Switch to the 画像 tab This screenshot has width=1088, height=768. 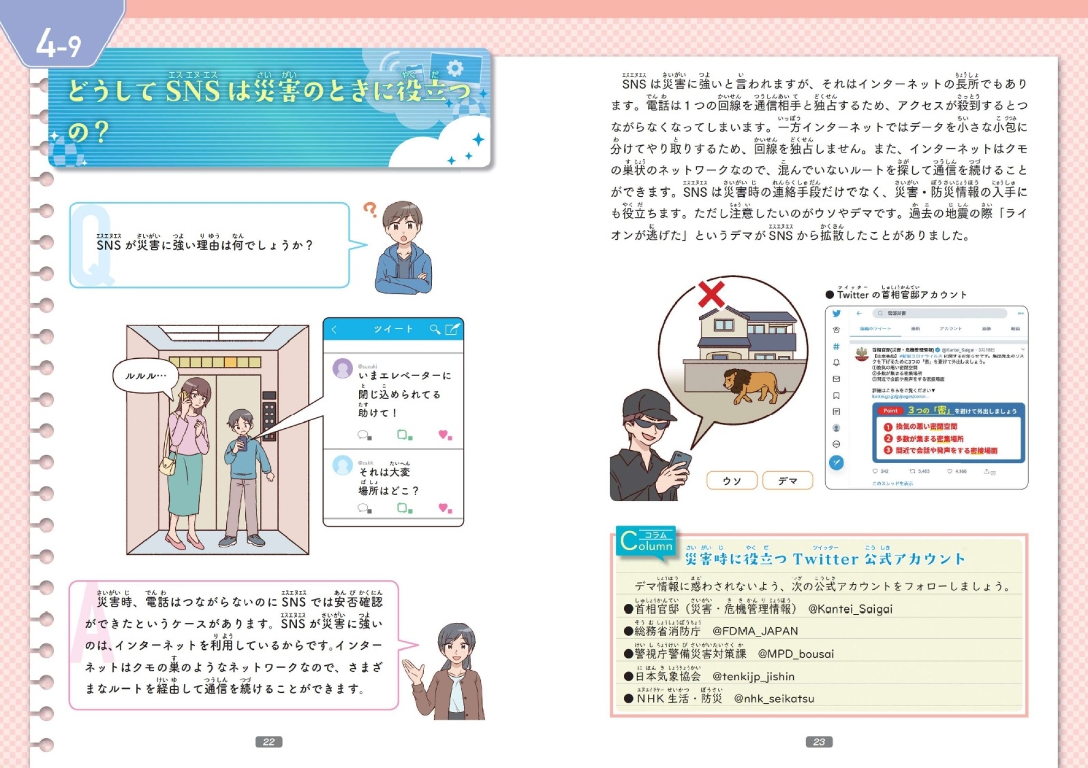pos(986,329)
